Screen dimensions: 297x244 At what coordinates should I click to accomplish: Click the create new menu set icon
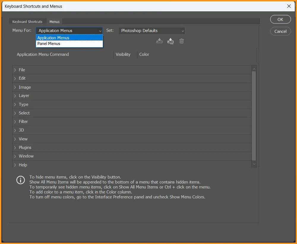point(170,41)
